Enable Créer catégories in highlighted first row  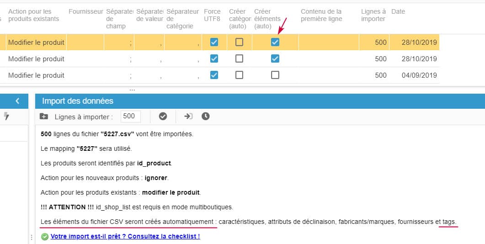(x=239, y=42)
